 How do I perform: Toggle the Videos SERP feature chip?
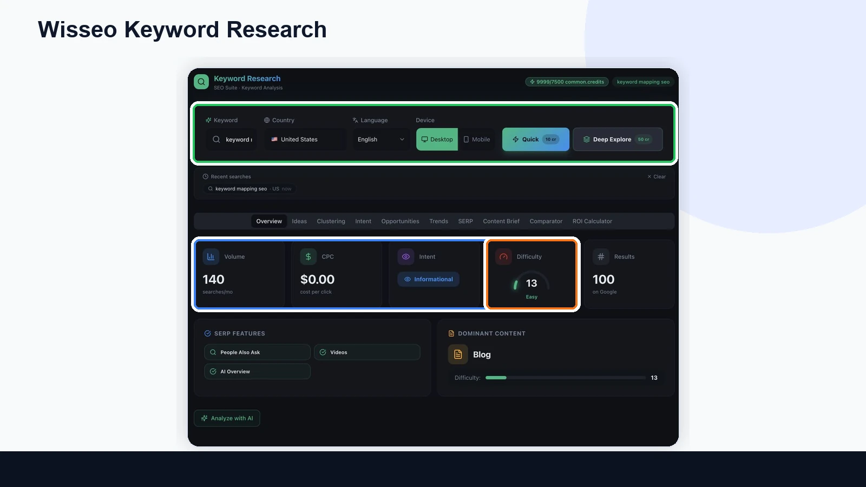coord(367,352)
